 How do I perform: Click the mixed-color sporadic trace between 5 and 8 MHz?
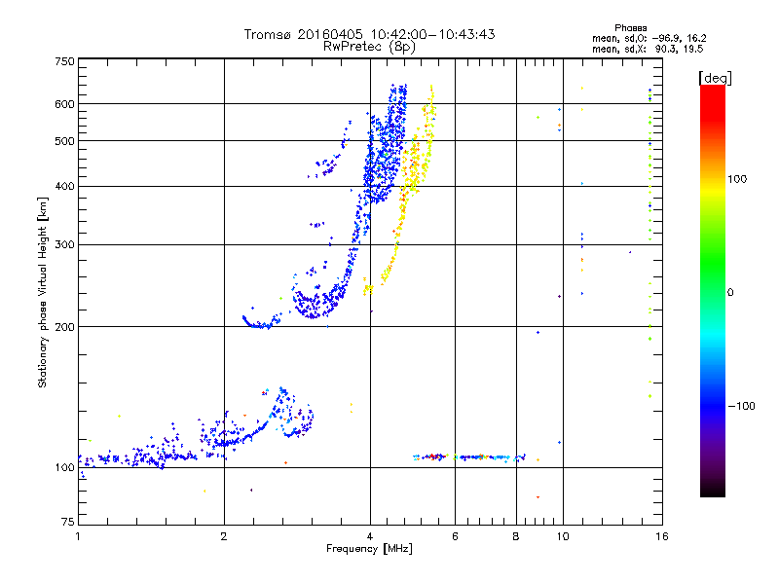[x=469, y=456]
